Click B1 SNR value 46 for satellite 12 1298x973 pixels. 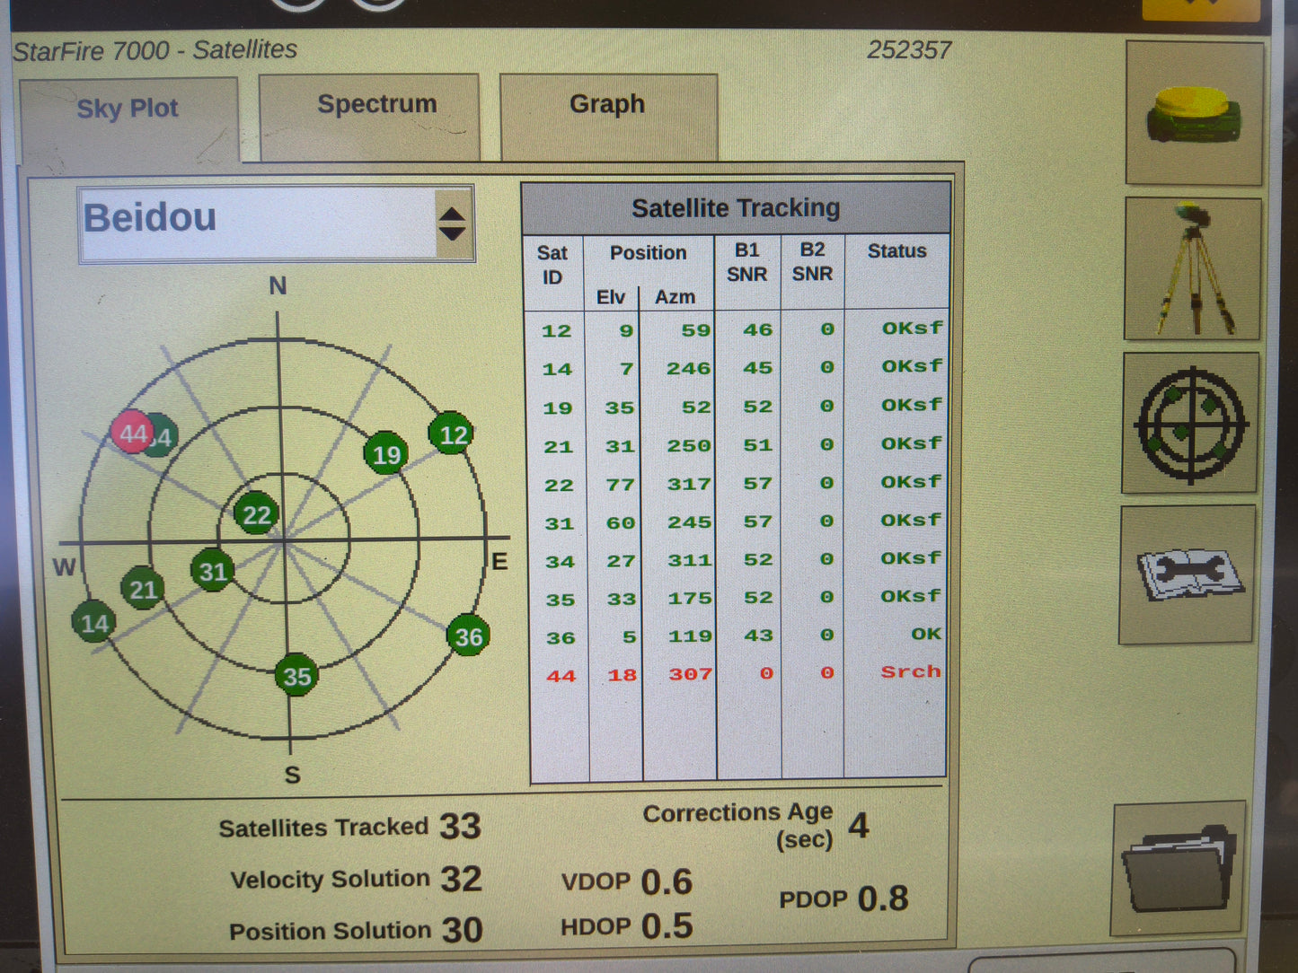(x=757, y=329)
